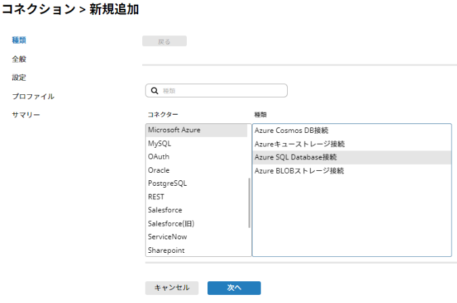The image size is (457, 303).
Task: Open the プロファイル step in sidebar
Action: [33, 96]
